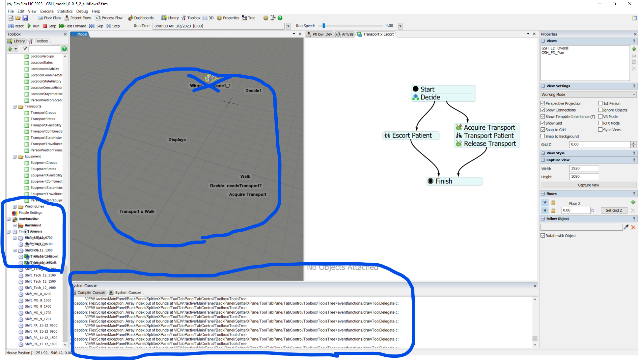The height and width of the screenshot is (361, 638).
Task: Open the Floor Plans tool
Action: coord(49,18)
